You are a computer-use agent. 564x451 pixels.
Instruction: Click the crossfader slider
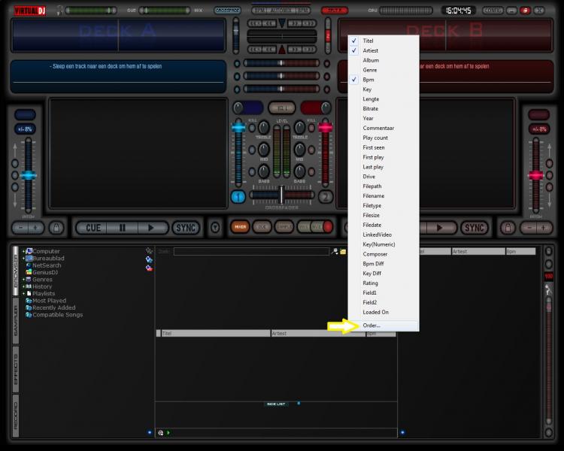coord(282,195)
